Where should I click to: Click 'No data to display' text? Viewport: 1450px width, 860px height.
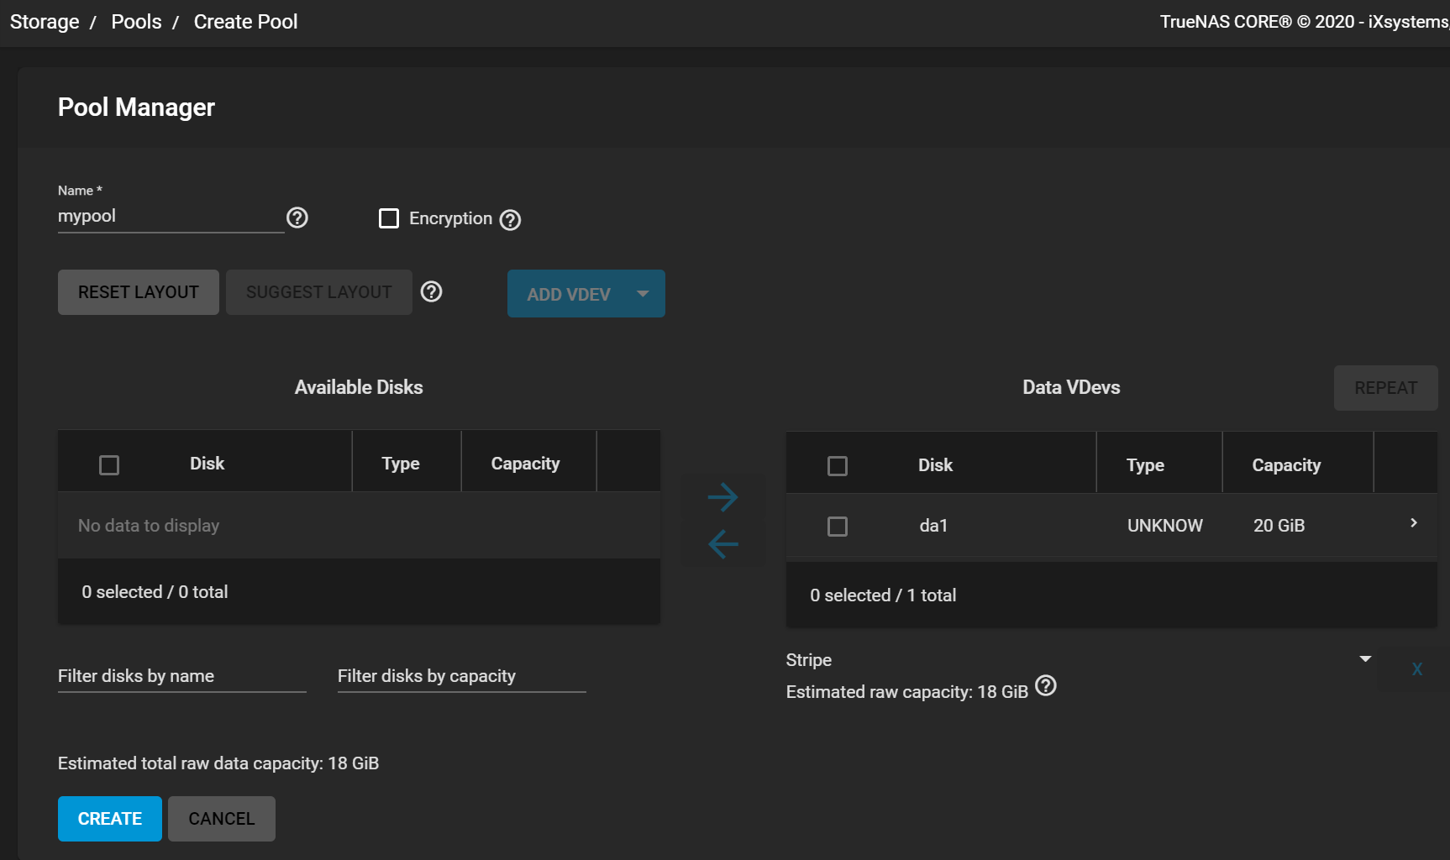click(149, 526)
